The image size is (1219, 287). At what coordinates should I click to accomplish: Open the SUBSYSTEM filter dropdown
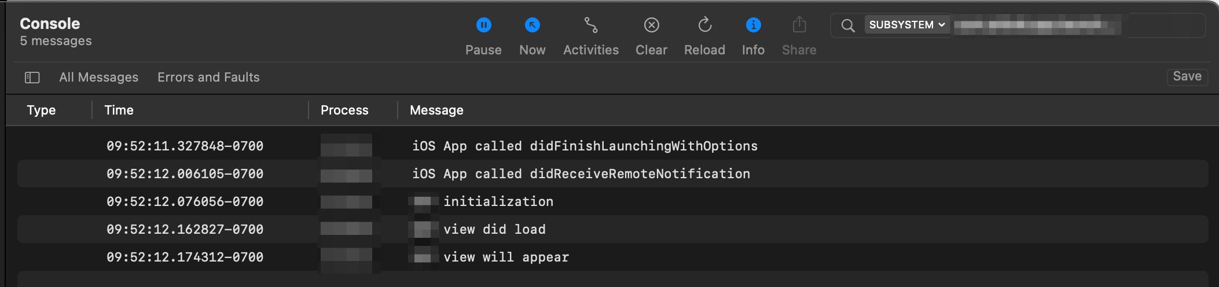(906, 25)
